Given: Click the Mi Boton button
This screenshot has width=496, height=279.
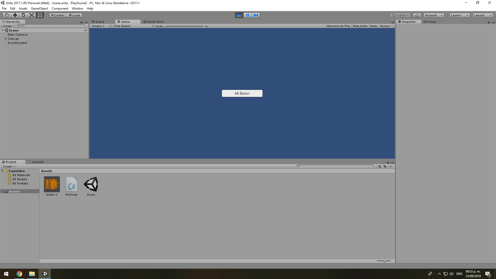Looking at the screenshot, I should (242, 94).
